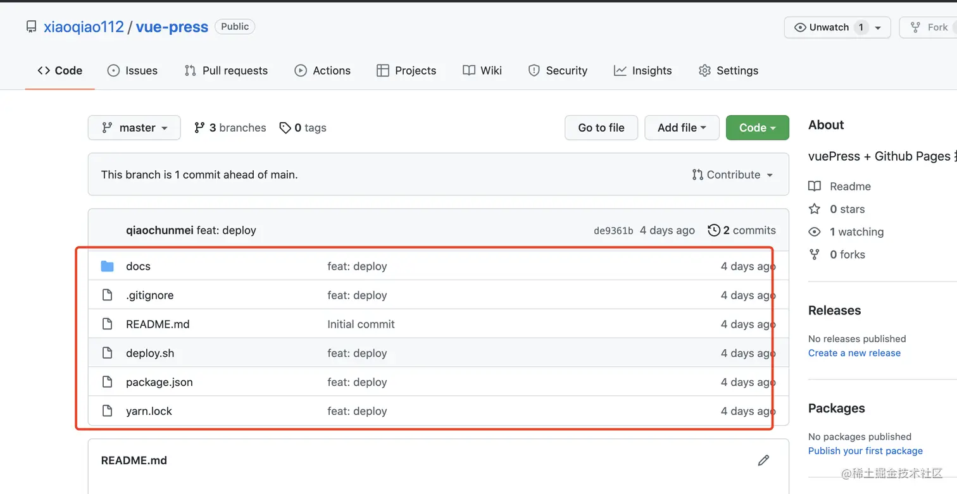Click the Readme book icon in About
Screen dimensions: 957x494
[815, 187]
